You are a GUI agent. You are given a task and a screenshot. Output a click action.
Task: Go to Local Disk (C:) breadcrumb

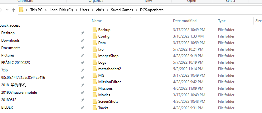click(x=61, y=10)
